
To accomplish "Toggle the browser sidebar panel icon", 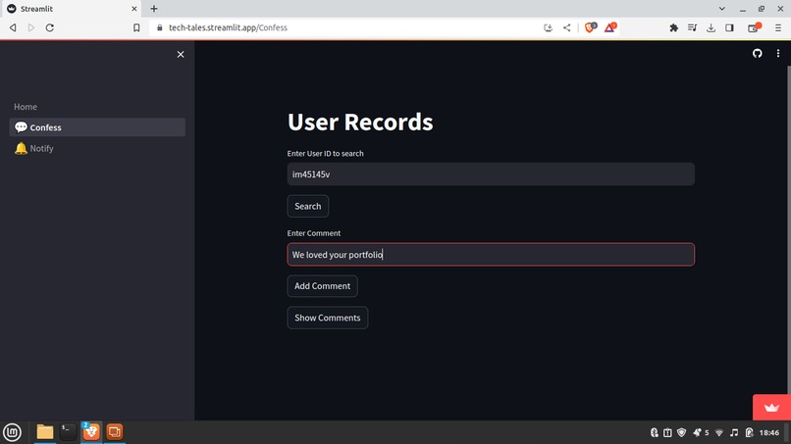I will coord(729,27).
